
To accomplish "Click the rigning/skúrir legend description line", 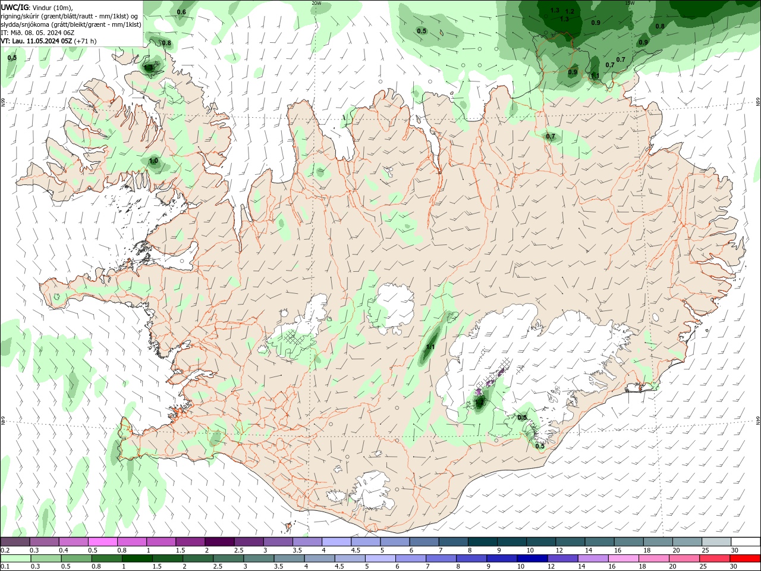I will (70, 16).
